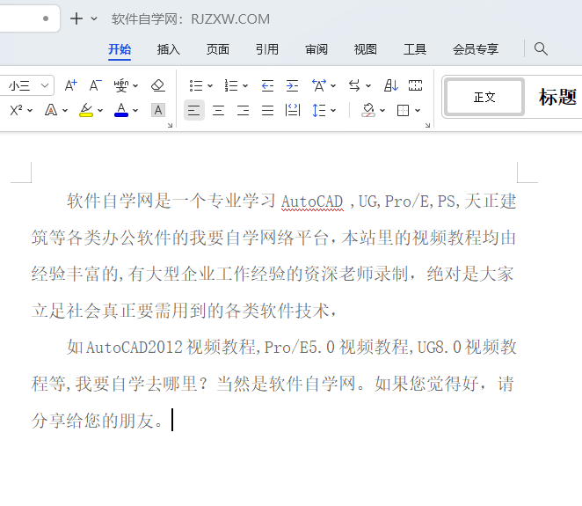Open the 页面 ribbon tab
This screenshot has width=582, height=506.
coord(218,49)
